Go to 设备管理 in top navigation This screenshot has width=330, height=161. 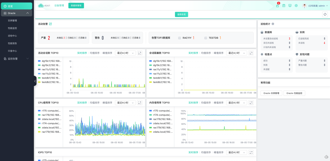(x=59, y=6)
